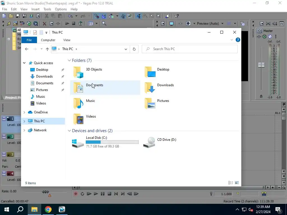Click Copy Snapshot to Clipboard icon
This screenshot has height=215, width=287.
point(242,24)
